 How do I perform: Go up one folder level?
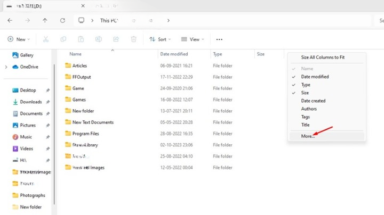(45, 21)
